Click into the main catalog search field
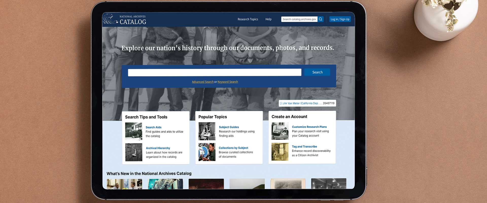The height and width of the screenshot is (203, 487). pos(214,72)
